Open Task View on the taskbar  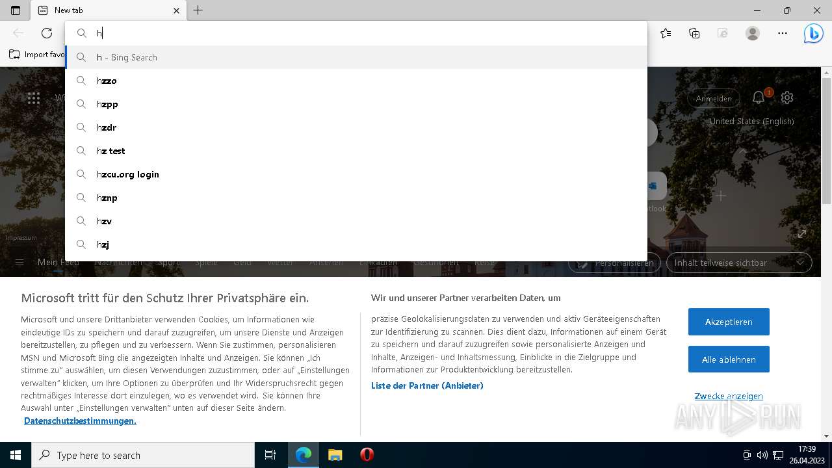(x=270, y=455)
